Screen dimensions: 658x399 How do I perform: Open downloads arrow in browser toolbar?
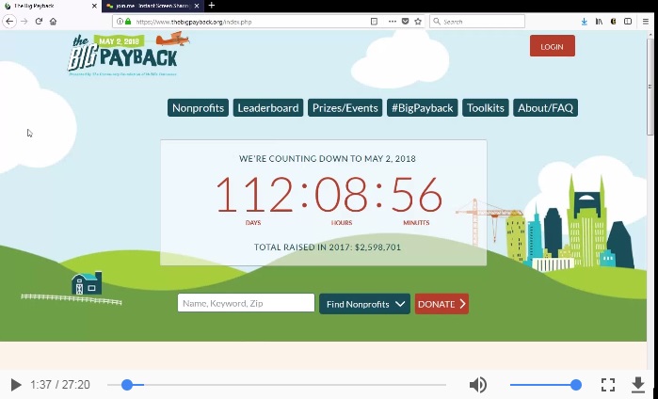(585, 22)
